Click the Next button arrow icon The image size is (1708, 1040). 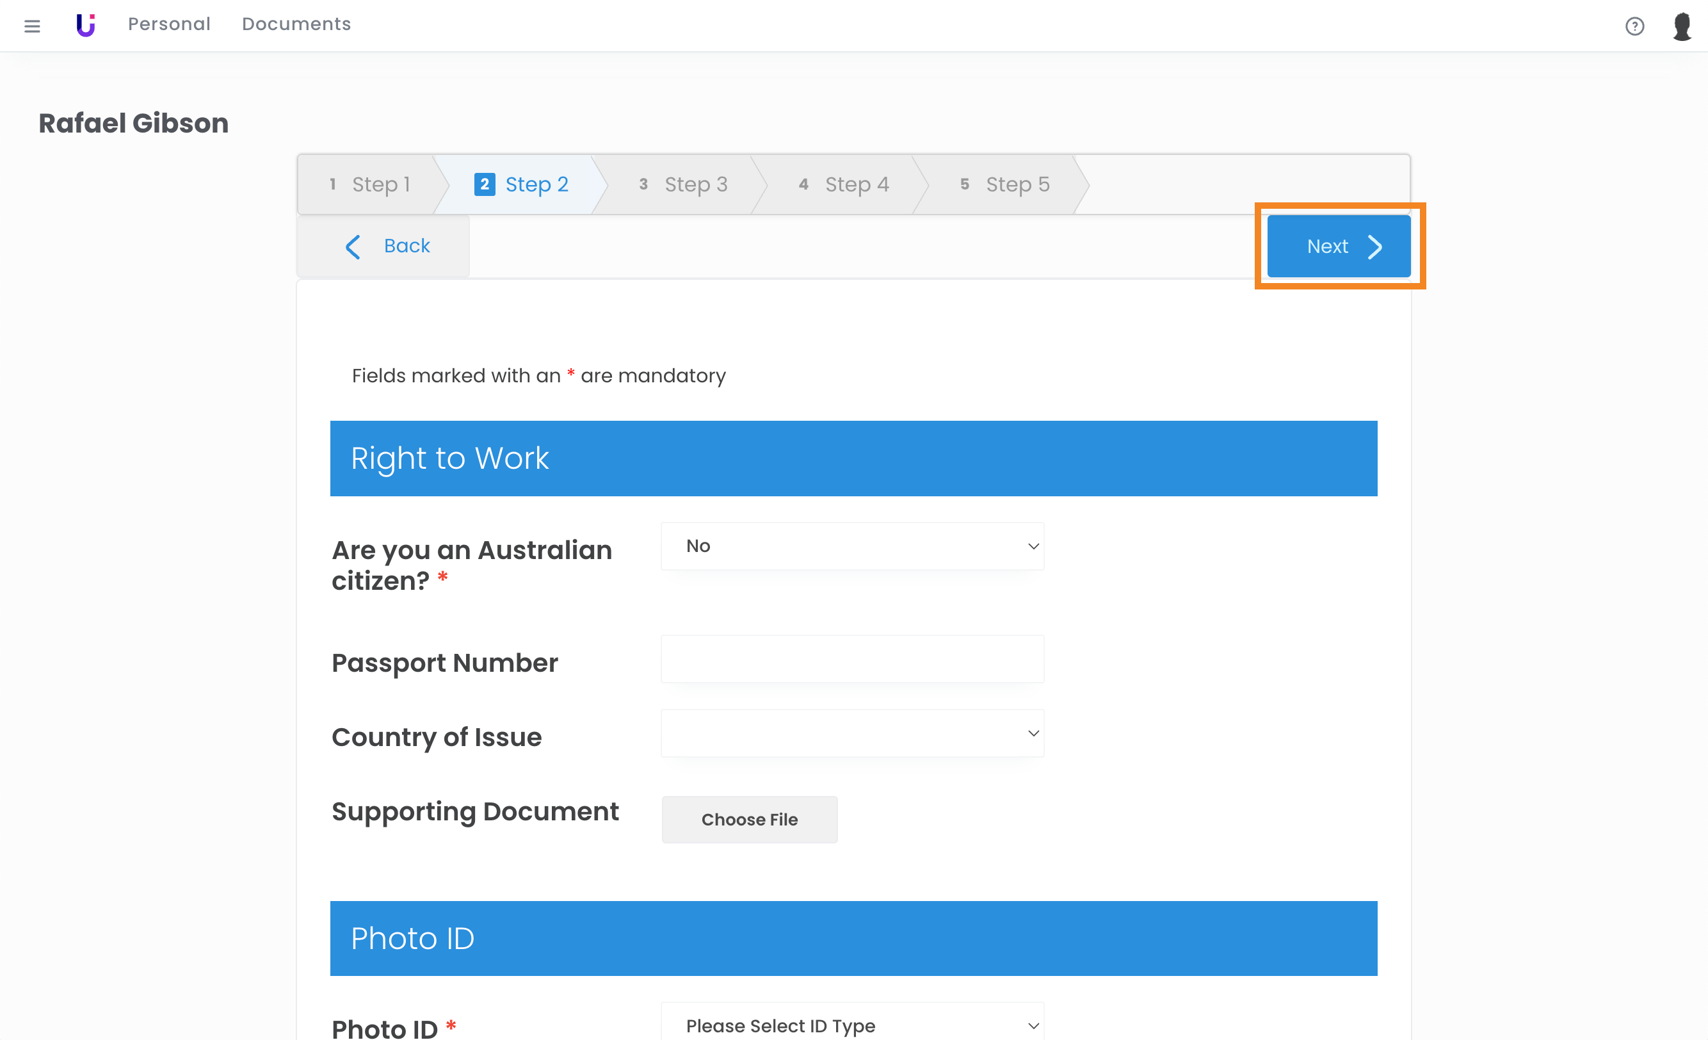(x=1375, y=247)
